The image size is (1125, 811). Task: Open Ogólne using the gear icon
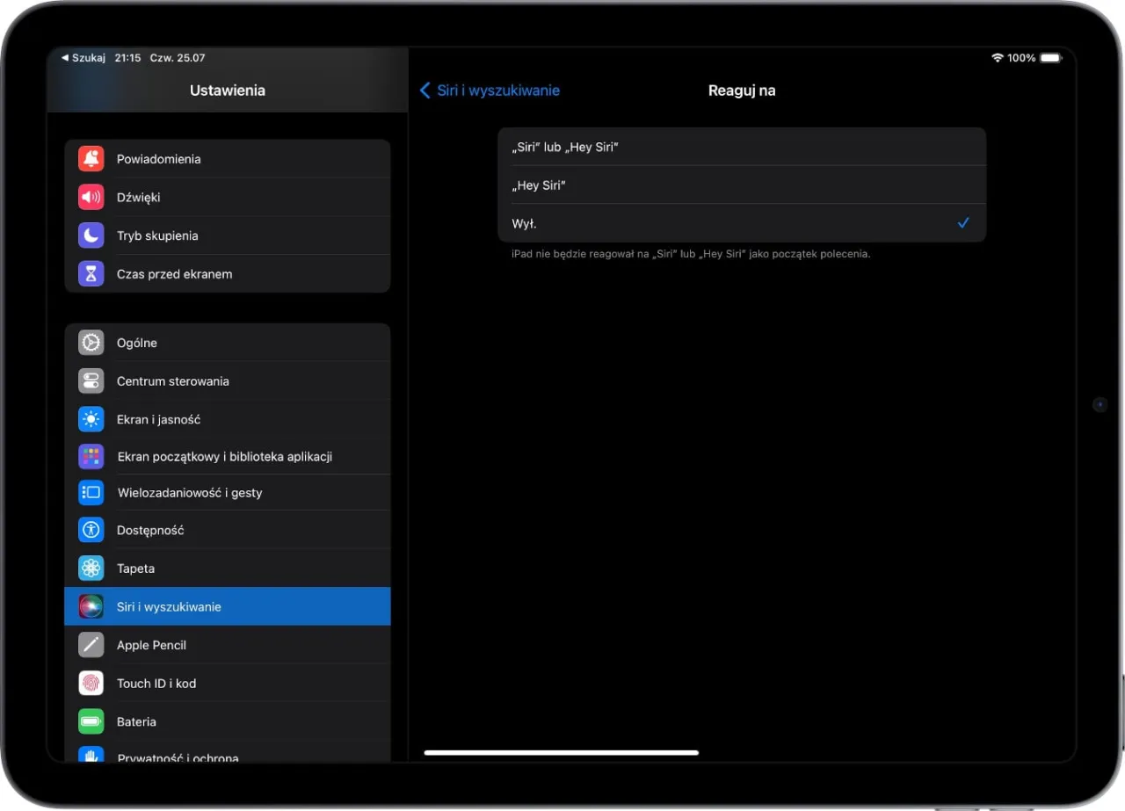(x=91, y=343)
